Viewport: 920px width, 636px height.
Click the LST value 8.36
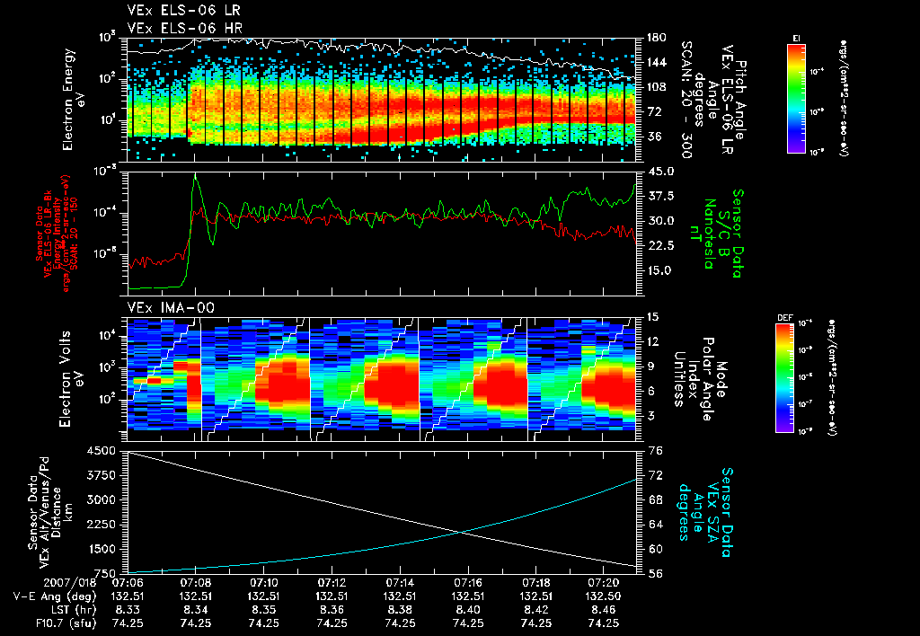click(332, 610)
